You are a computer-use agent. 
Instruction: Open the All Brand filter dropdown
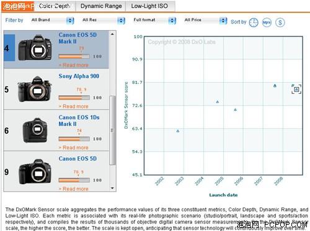click(x=52, y=20)
